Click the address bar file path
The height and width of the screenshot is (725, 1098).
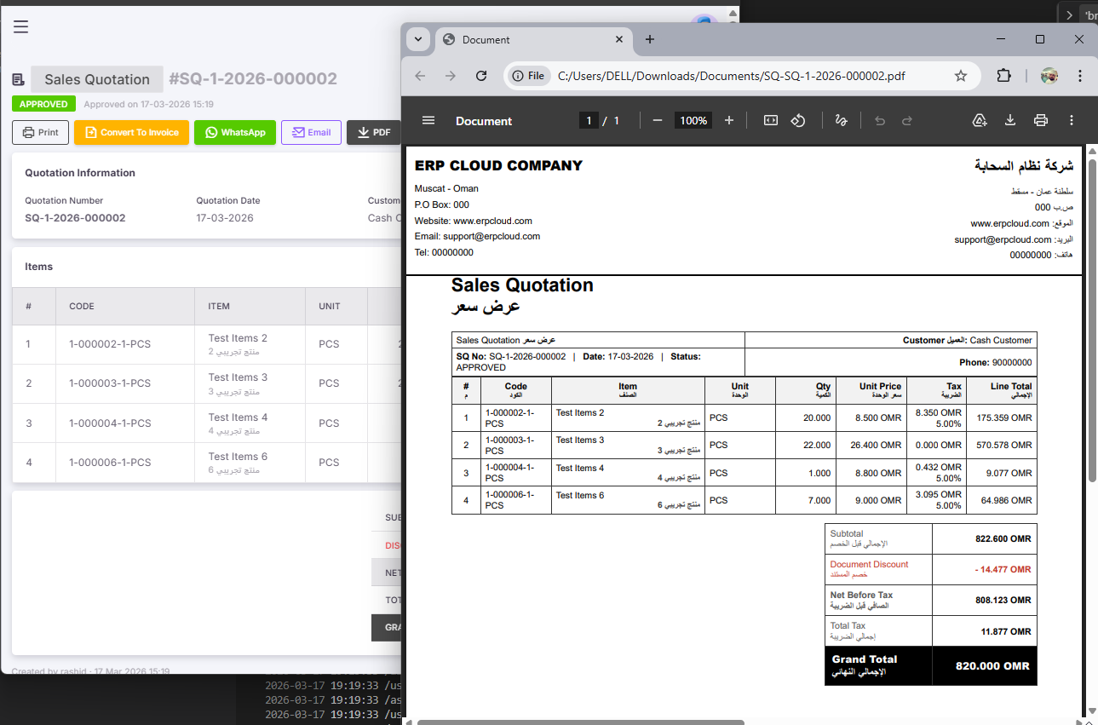(731, 76)
